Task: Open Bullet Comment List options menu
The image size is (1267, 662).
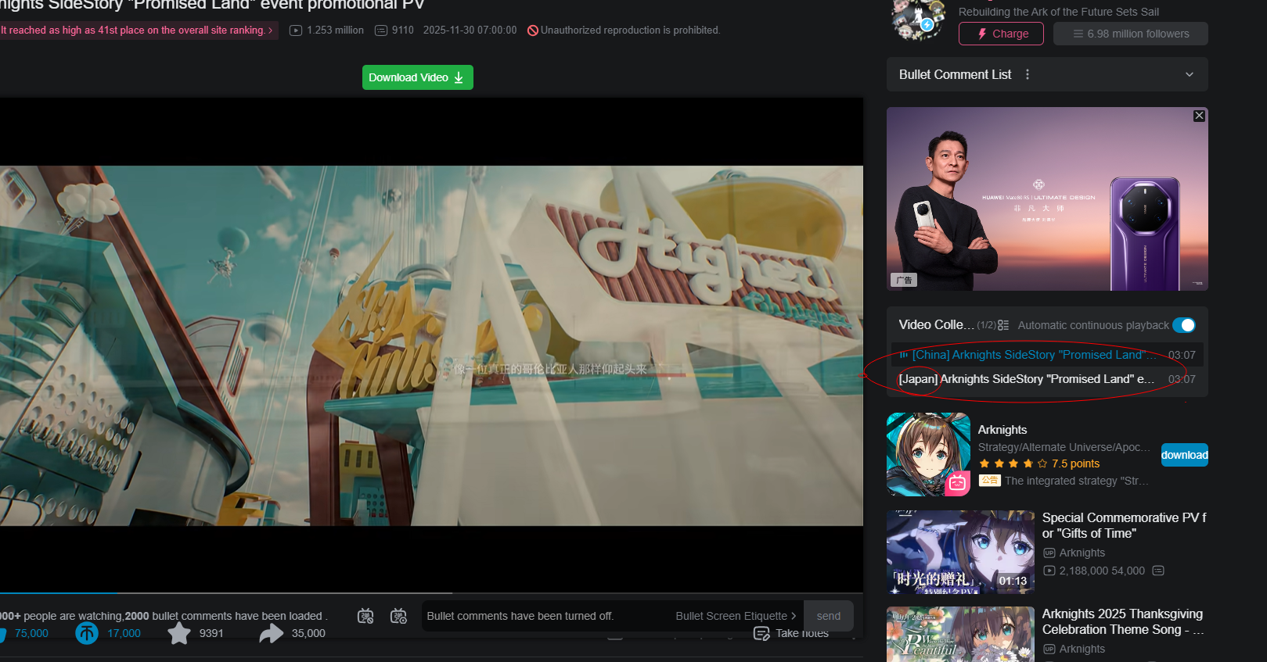Action: [1028, 74]
